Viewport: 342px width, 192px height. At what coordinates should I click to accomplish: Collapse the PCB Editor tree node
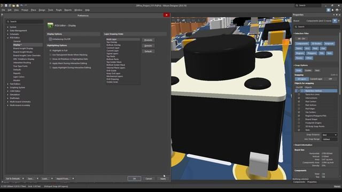8,38
